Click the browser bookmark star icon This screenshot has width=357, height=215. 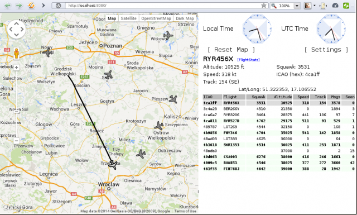pyautogui.click(x=264, y=6)
